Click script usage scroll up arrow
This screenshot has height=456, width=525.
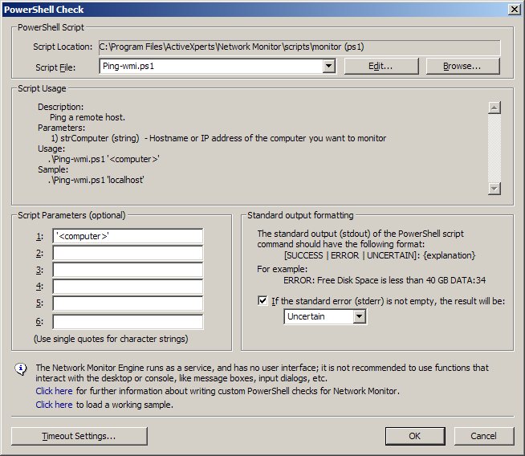click(x=494, y=108)
